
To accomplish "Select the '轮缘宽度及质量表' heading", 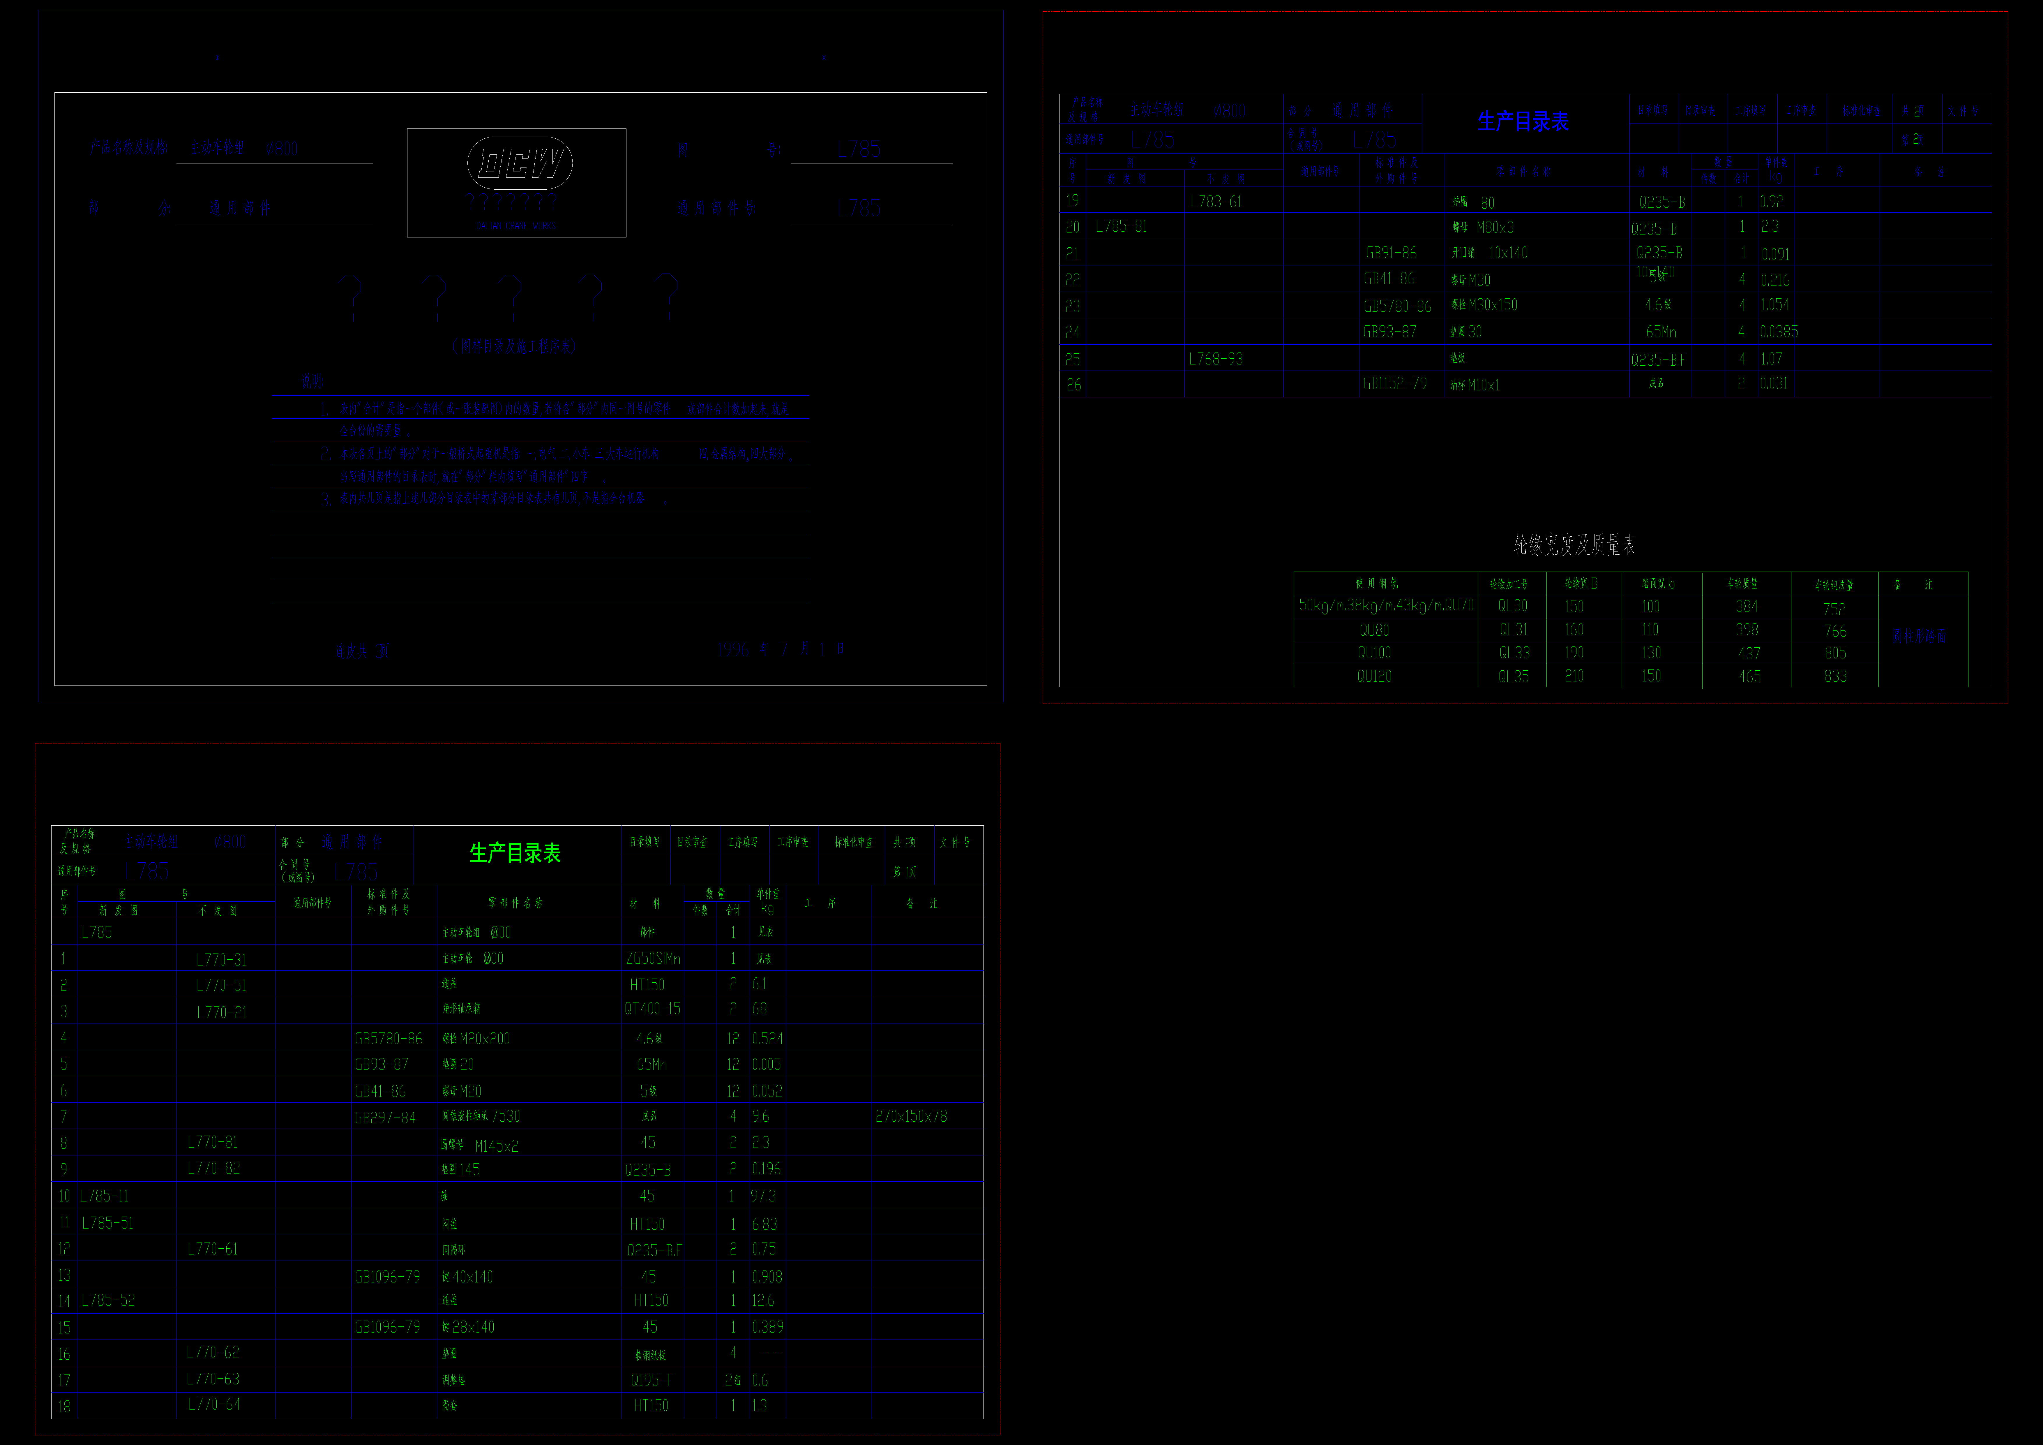I will pos(1575,545).
